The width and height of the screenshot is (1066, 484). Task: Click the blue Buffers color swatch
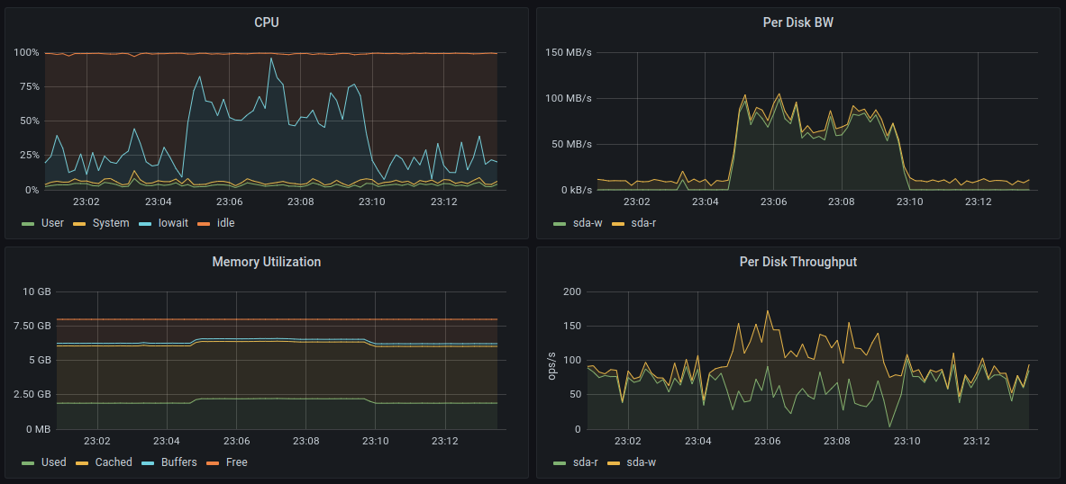tap(148, 463)
